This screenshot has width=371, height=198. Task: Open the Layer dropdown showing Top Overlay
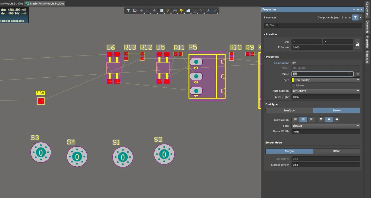[326, 80]
